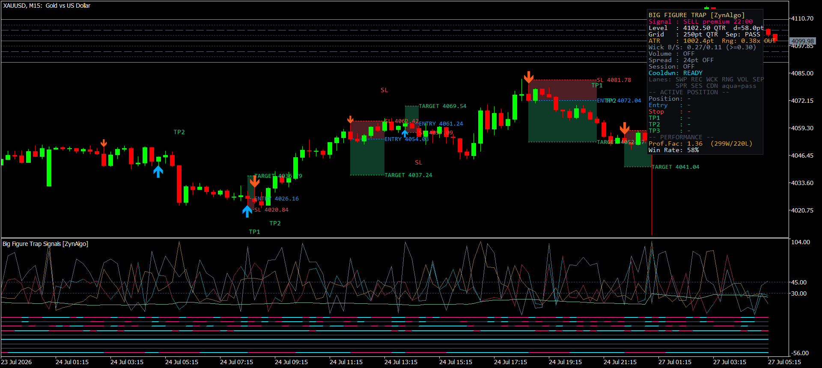
Task: Click the '23 Jul 2026' date label
Action: 16,362
